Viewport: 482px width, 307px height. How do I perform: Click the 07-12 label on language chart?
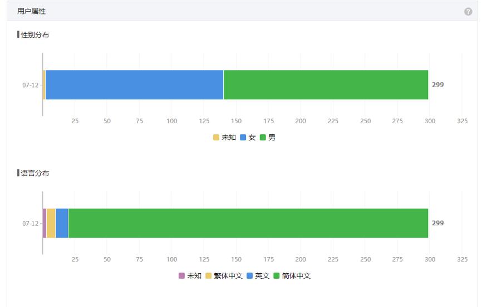(31, 223)
